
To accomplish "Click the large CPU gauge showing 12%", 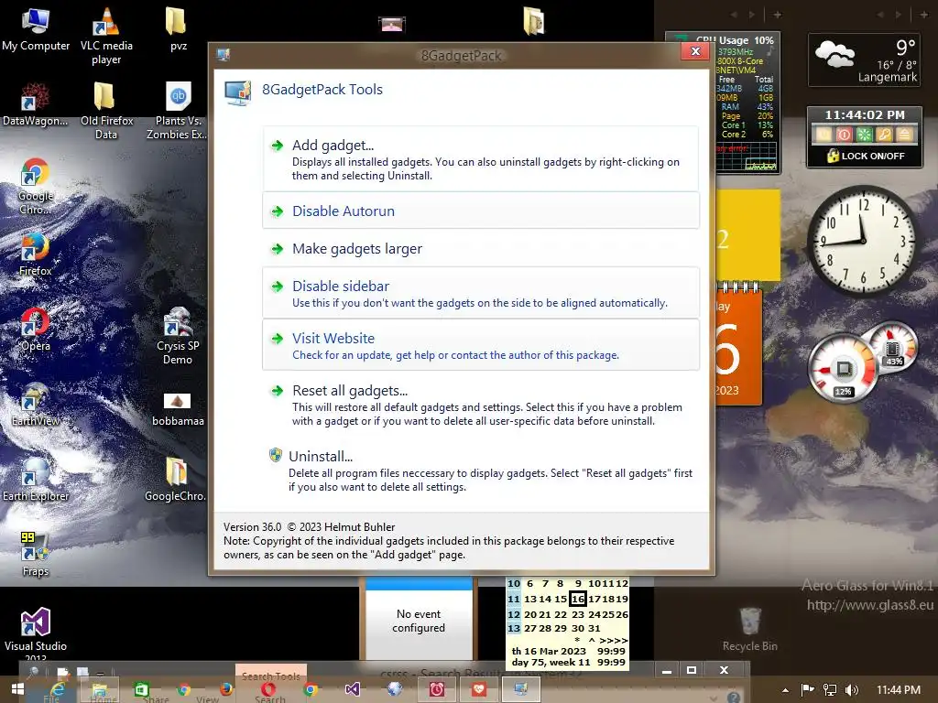I will [843, 369].
